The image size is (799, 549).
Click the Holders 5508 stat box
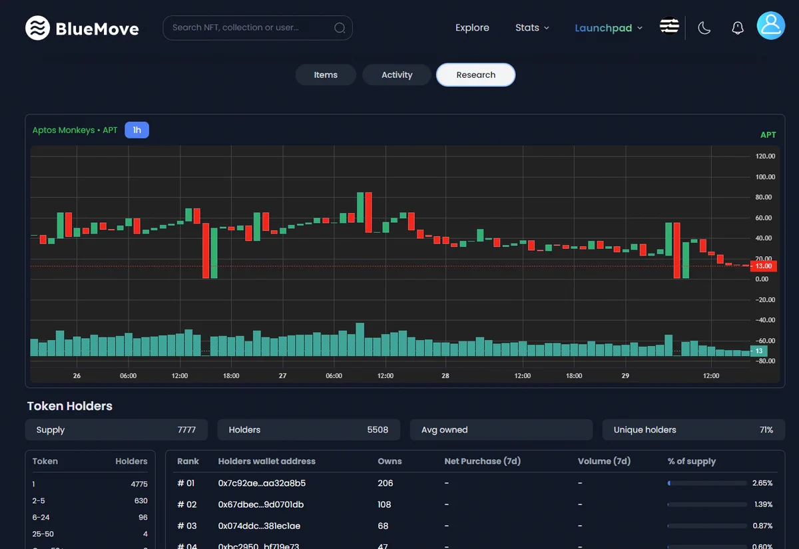pos(309,430)
